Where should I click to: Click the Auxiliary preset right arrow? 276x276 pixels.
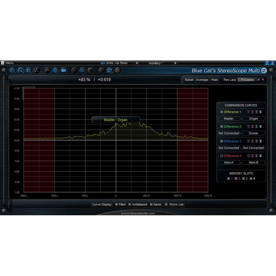[176, 63]
